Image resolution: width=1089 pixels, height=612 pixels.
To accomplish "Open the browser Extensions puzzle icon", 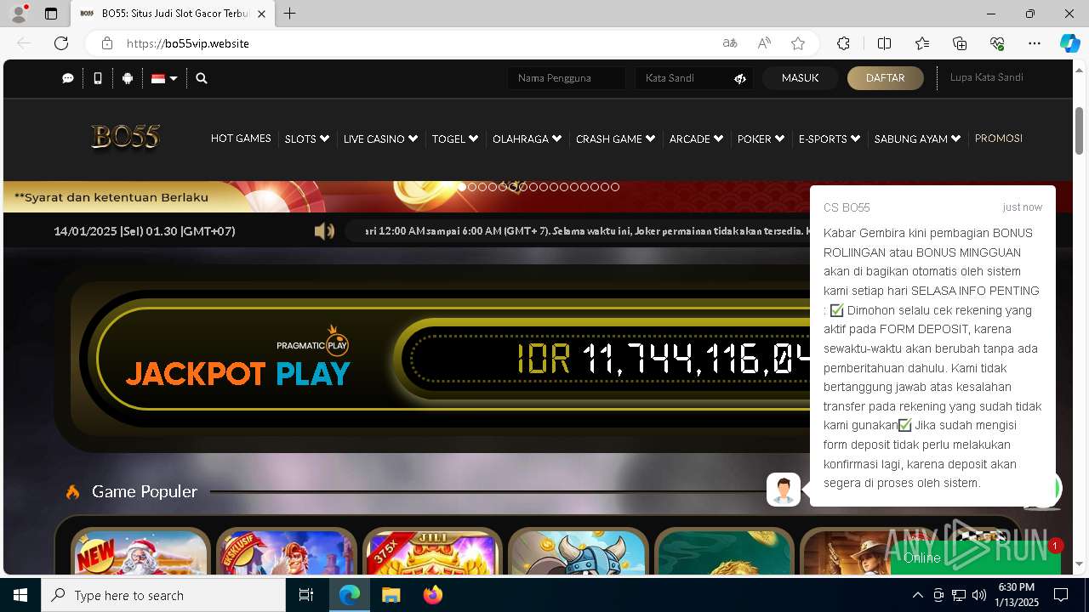I will pos(843,43).
